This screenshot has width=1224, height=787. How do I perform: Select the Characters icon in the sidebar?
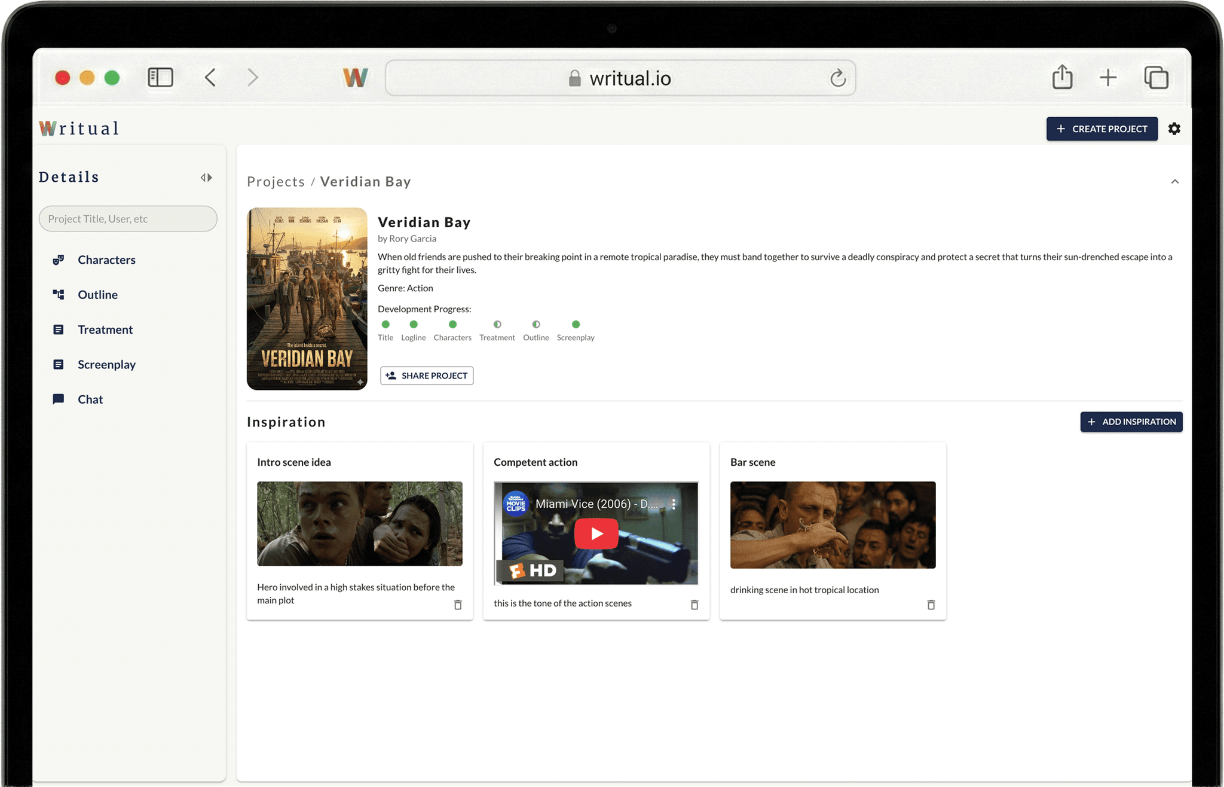[x=59, y=260]
